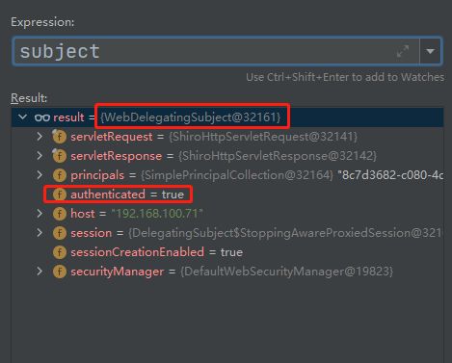
Task: Click the field icon beside authenticated
Action: 60,194
